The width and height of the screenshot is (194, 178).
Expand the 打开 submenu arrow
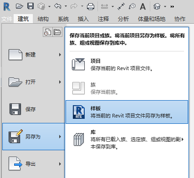(60, 82)
